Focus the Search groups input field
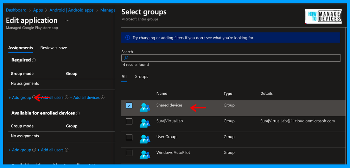The width and height of the screenshot is (350, 168). (x=231, y=58)
